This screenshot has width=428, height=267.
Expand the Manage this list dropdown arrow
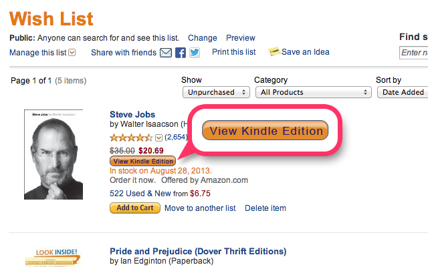pos(72,52)
